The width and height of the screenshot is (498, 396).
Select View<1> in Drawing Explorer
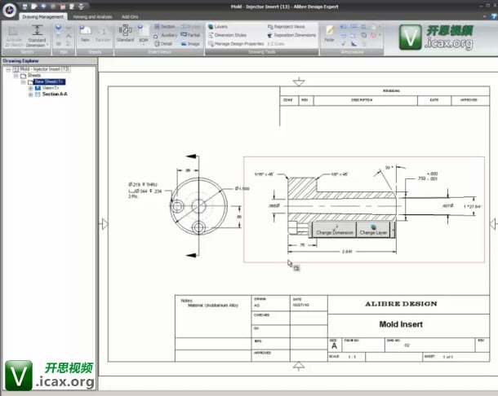(x=51, y=88)
